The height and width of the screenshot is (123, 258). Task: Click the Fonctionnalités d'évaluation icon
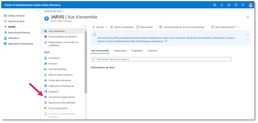tap(46, 37)
